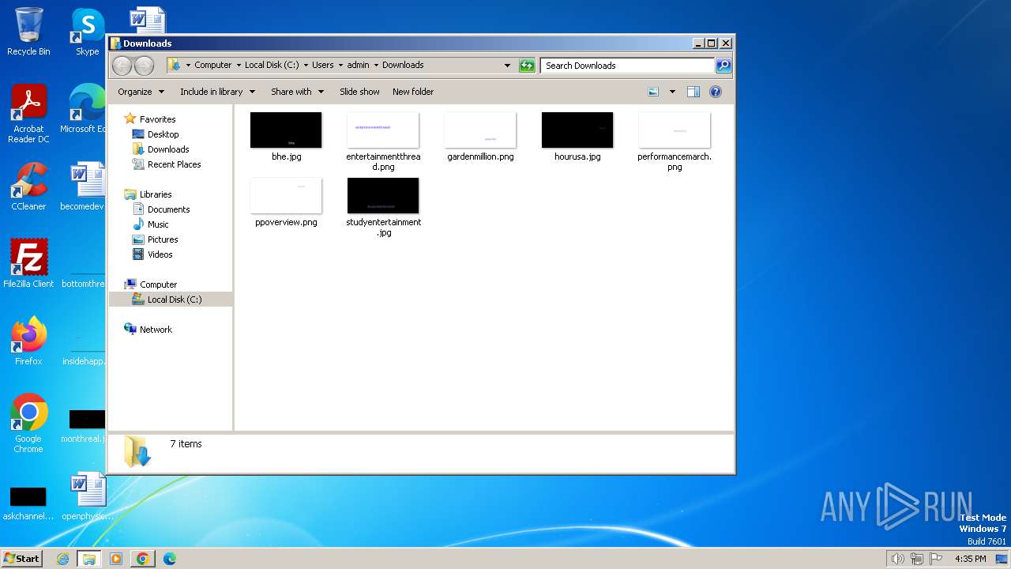This screenshot has height=569, width=1011.
Task: Click the Action Center flag tray icon
Action: coord(936,559)
